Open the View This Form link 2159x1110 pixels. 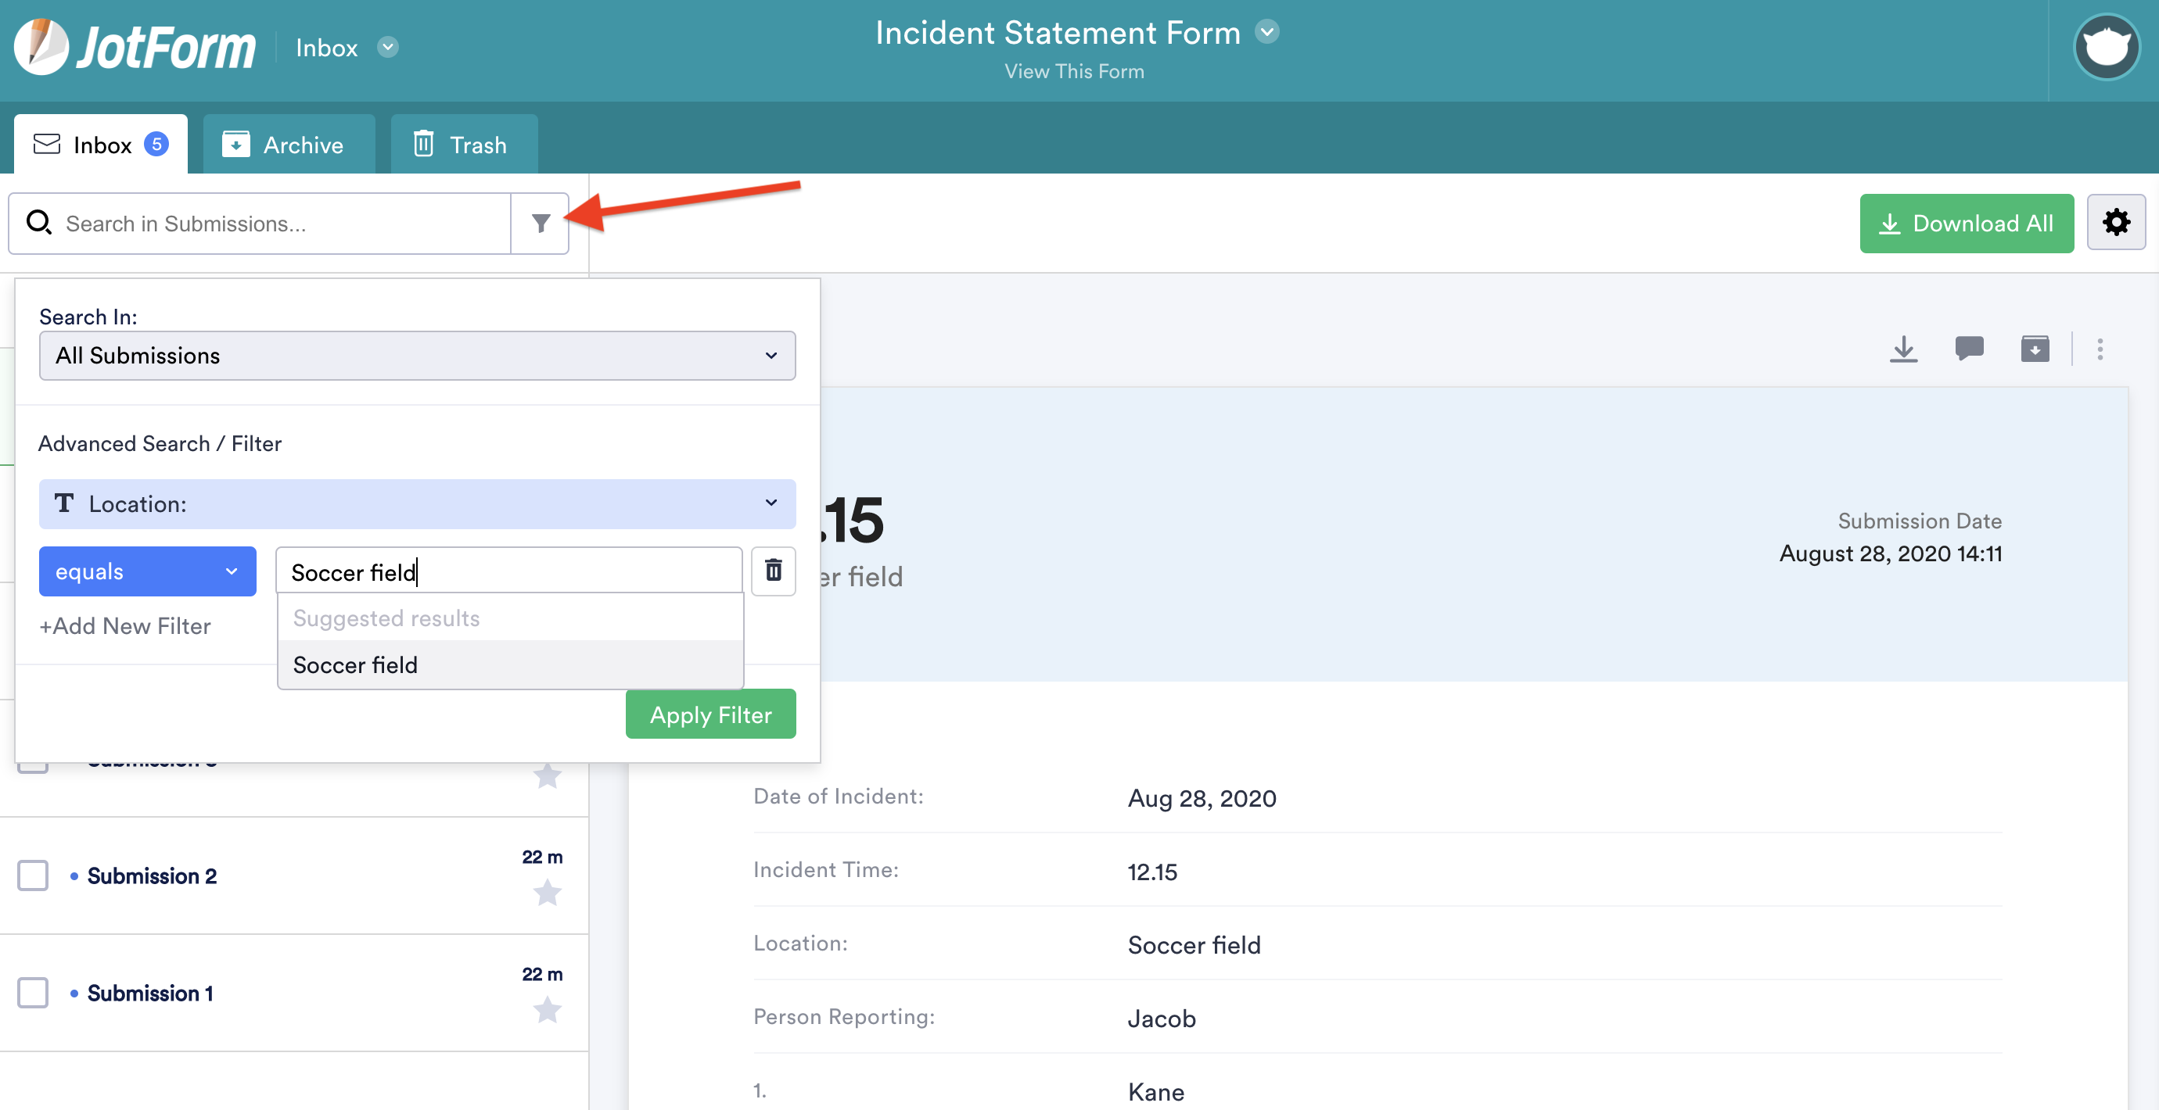pos(1073,71)
